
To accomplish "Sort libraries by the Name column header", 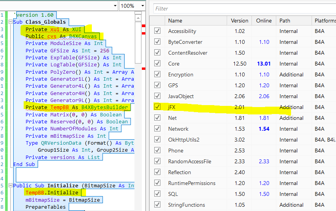I will click(175, 21).
